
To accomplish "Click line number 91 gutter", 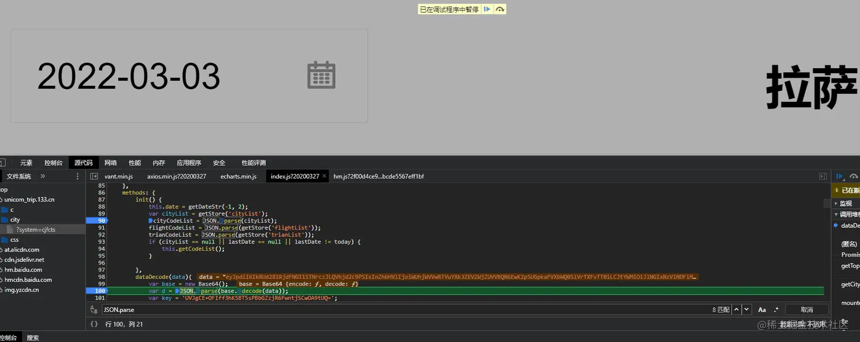I will (101, 227).
